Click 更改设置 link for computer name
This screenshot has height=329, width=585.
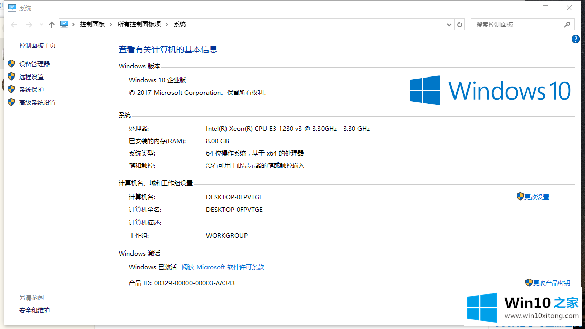pos(537,197)
